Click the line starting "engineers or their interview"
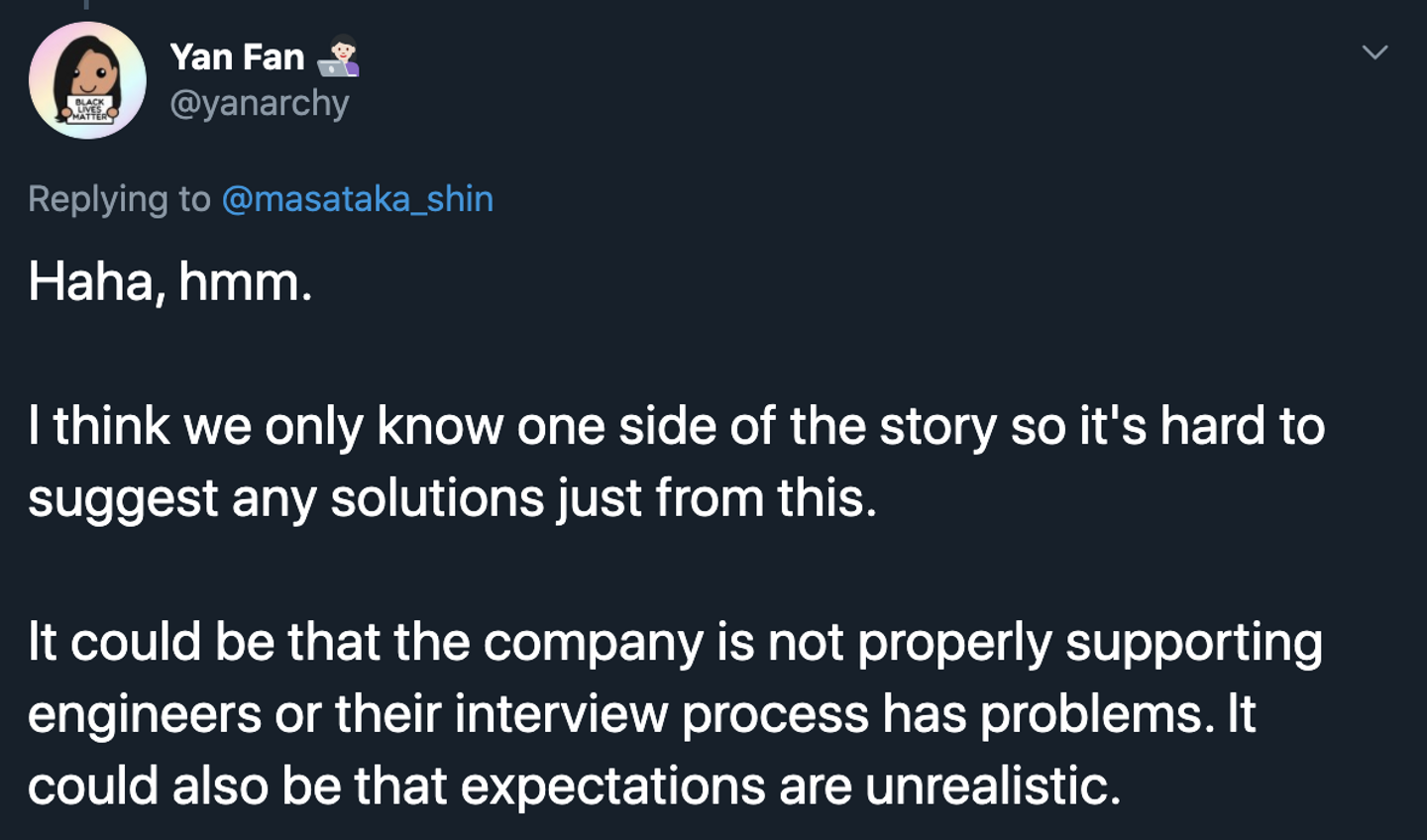 (641, 714)
